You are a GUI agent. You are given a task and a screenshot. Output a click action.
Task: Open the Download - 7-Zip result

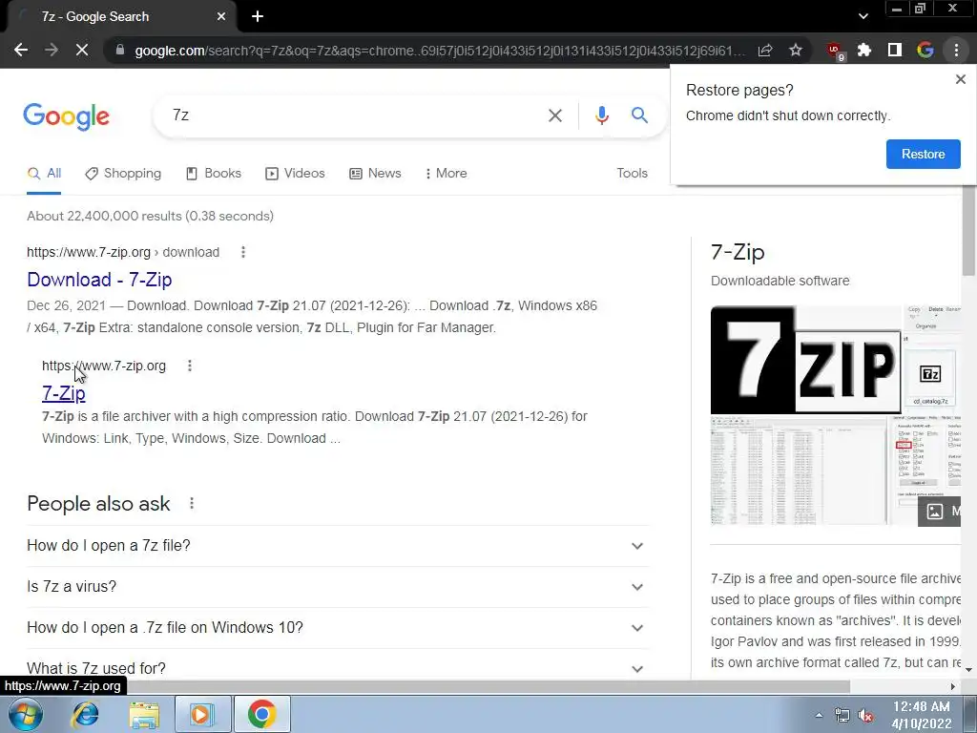coord(99,280)
